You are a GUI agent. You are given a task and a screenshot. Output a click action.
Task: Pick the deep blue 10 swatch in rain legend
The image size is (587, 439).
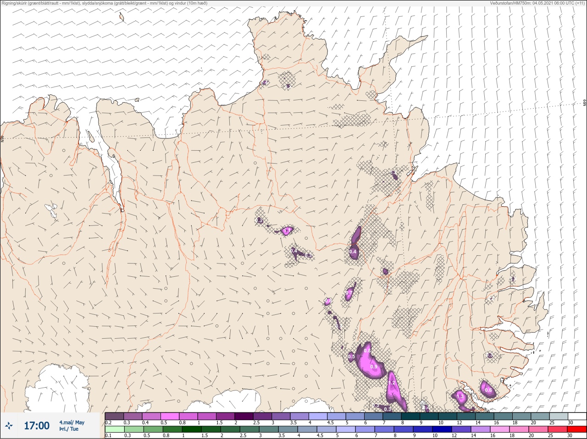pyautogui.click(x=442, y=429)
